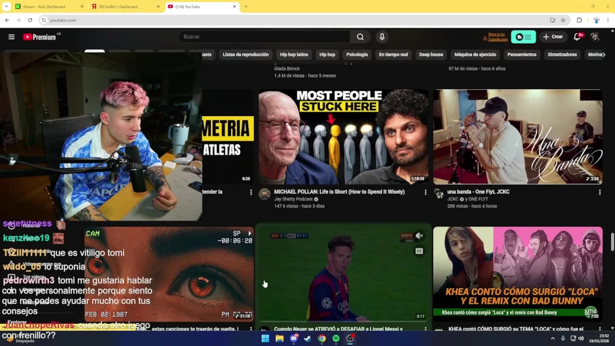Go back with the browser back arrow
Screen dimensions: 615x346
[7, 20]
